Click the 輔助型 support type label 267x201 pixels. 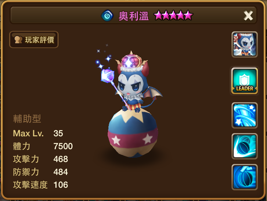27,119
